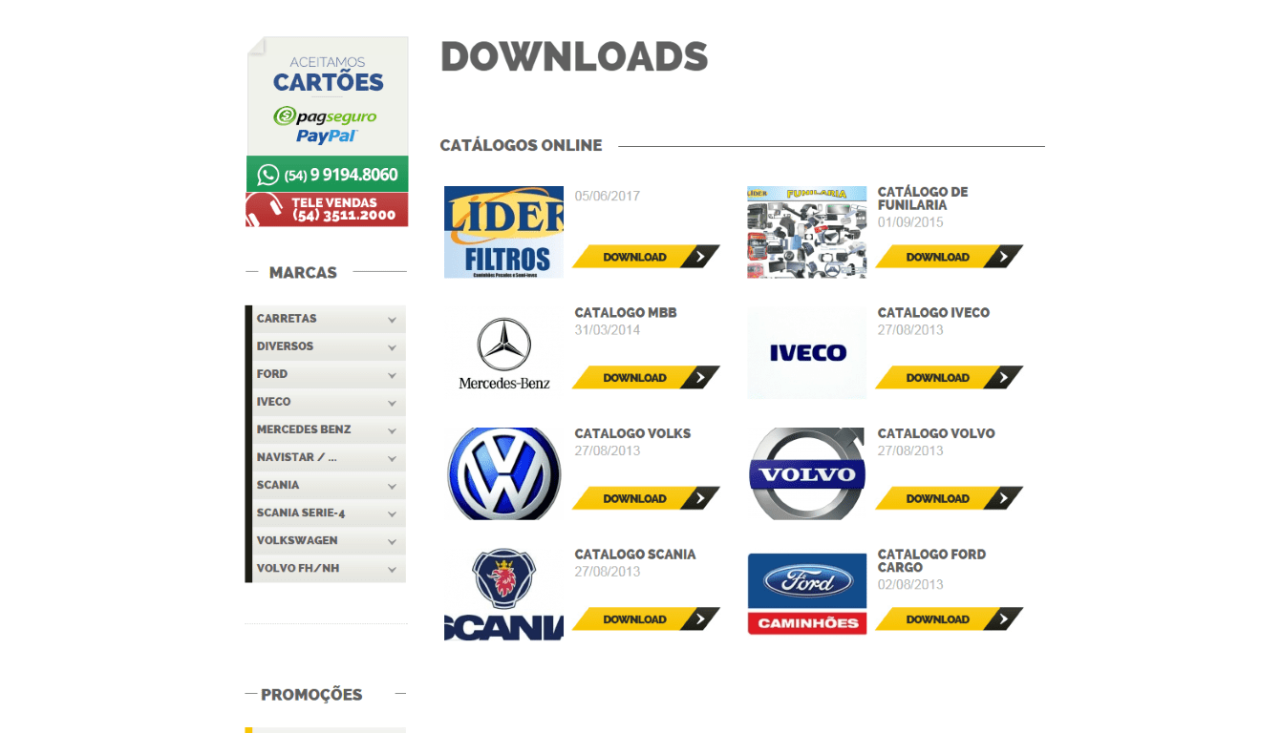The image size is (1282, 733).
Task: Open the Catalogo Ford Cargo title link
Action: (x=931, y=561)
